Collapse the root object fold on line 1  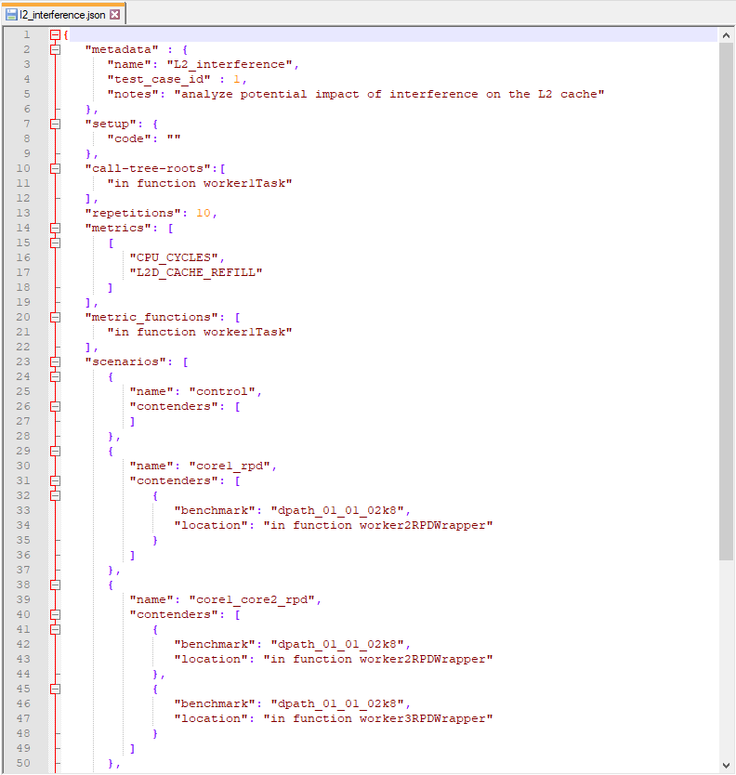tap(56, 34)
